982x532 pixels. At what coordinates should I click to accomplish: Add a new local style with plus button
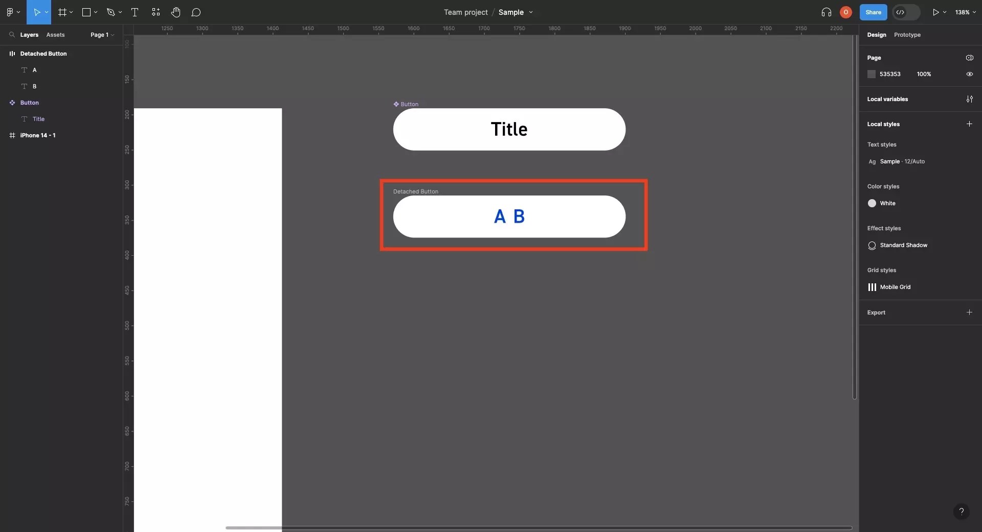point(970,124)
